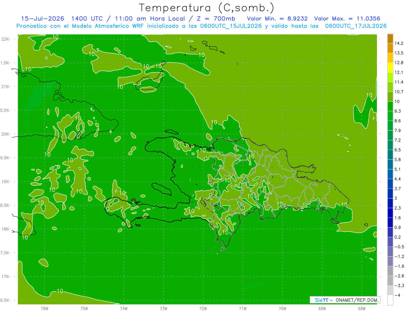406x313 pixels.
Task: Click the "18N" latitude label
Action: pyautogui.click(x=5, y=229)
